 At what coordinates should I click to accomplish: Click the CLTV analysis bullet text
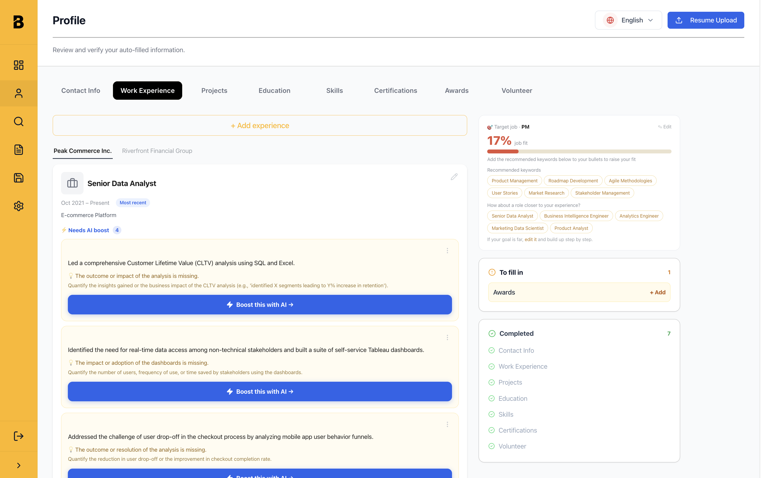181,263
